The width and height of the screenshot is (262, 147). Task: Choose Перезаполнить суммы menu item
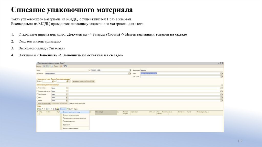coord(75,121)
